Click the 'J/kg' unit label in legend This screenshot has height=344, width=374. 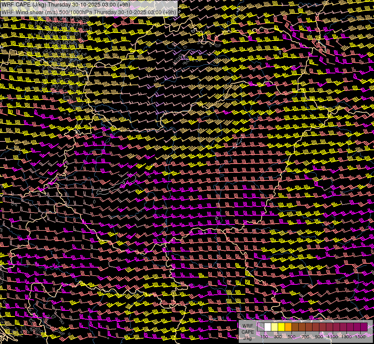click(x=247, y=338)
